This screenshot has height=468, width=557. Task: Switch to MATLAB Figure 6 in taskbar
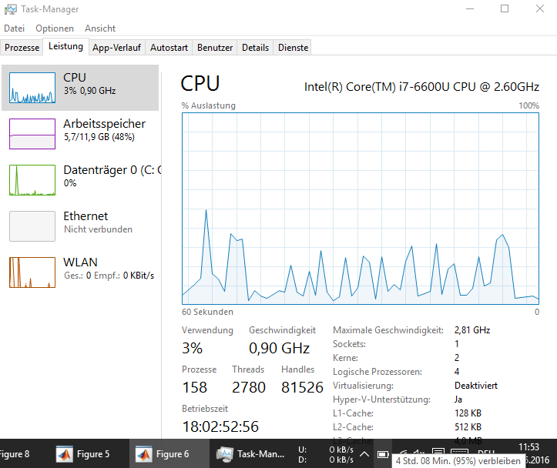tap(163, 454)
